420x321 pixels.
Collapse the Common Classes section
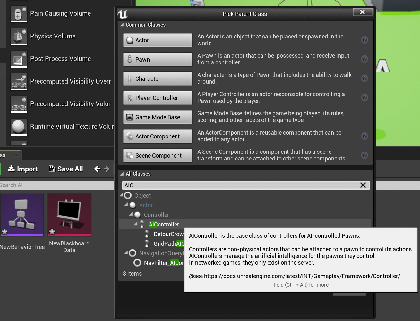[x=122, y=25]
